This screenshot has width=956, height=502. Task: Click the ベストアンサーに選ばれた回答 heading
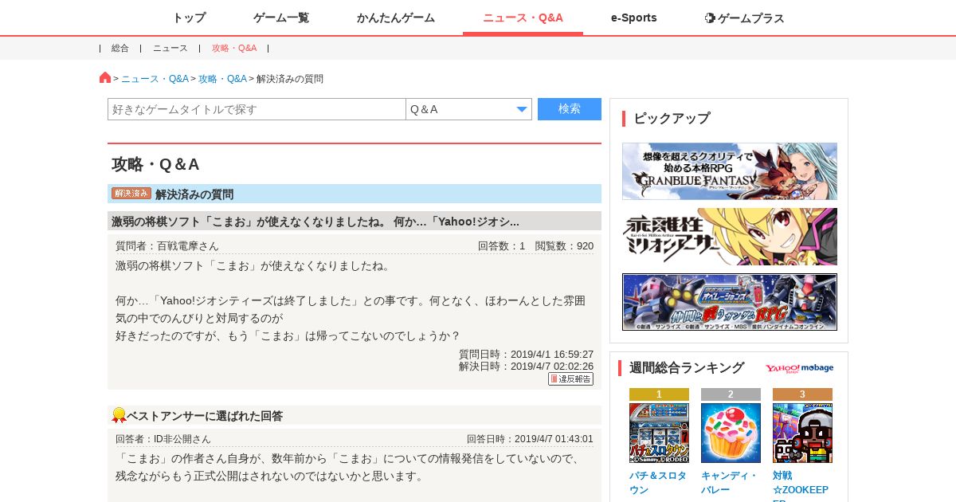(x=205, y=416)
